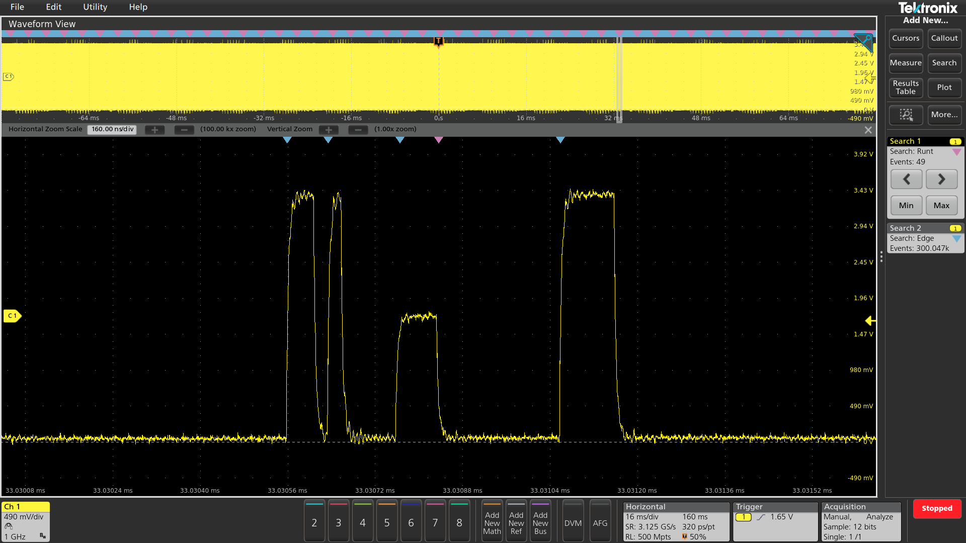Edit the Horizontal Zoom Scale field
The width and height of the screenshot is (966, 543).
point(112,129)
